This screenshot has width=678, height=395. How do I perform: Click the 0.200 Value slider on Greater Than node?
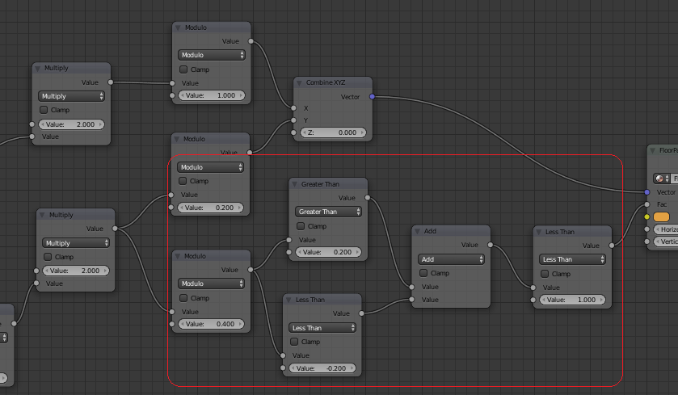328,252
